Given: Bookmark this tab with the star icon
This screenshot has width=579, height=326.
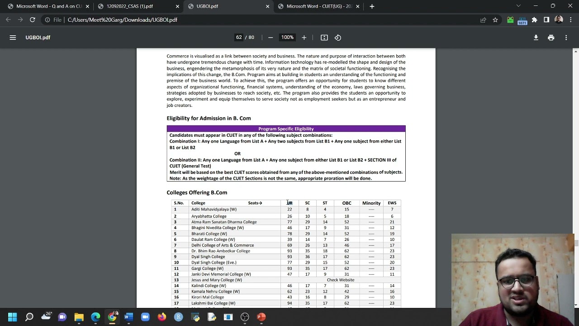Looking at the screenshot, I should [495, 20].
